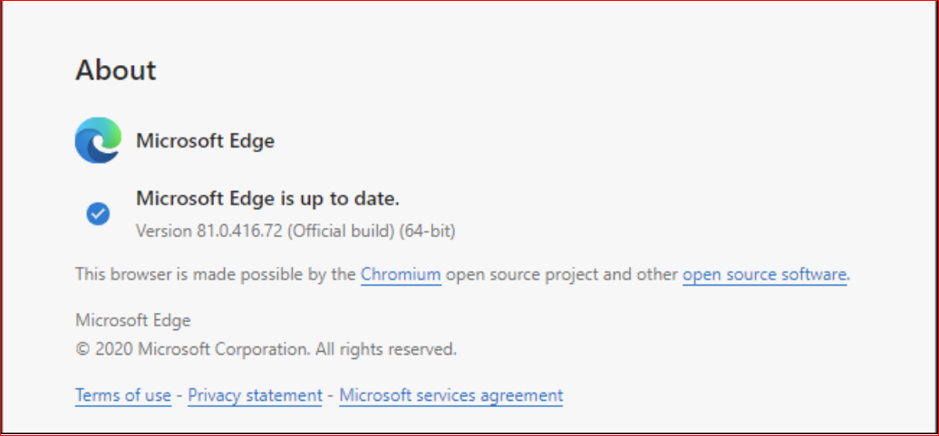The height and width of the screenshot is (436, 939).
Task: Click the Microsoft Edge label above the copyright
Action: tap(132, 320)
